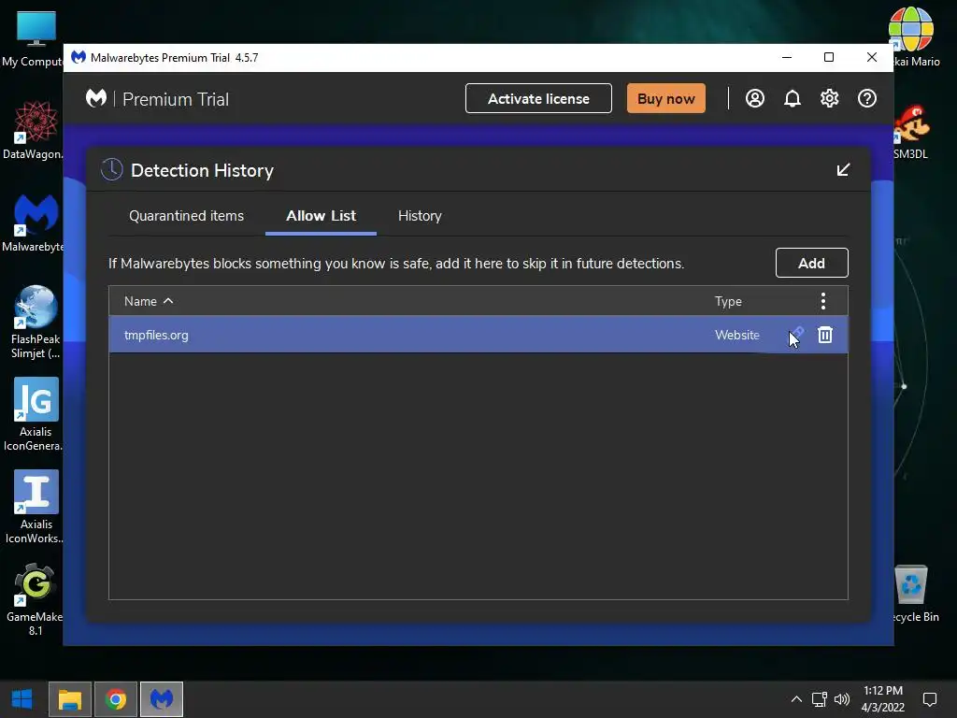Click the Detection History clock icon

click(112, 170)
